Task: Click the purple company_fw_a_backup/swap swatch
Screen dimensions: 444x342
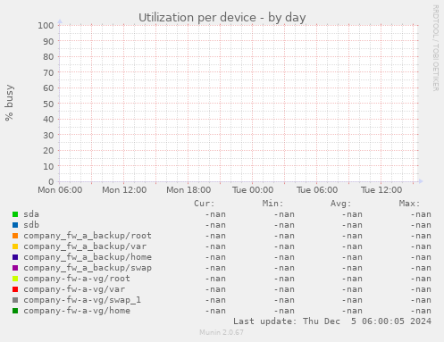Action: coord(15,268)
